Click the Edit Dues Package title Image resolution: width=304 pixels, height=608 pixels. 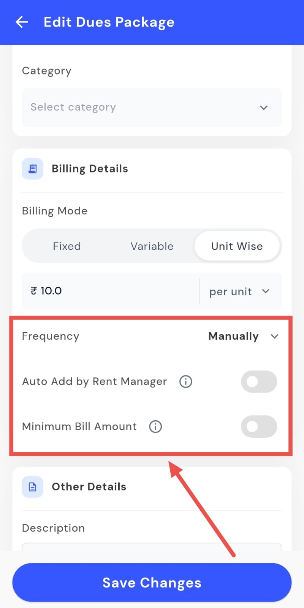[x=109, y=22]
